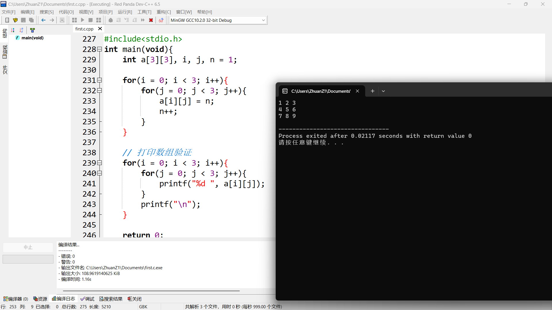Click the add watch glasses icon
This screenshot has width=552, height=310.
(x=161, y=20)
